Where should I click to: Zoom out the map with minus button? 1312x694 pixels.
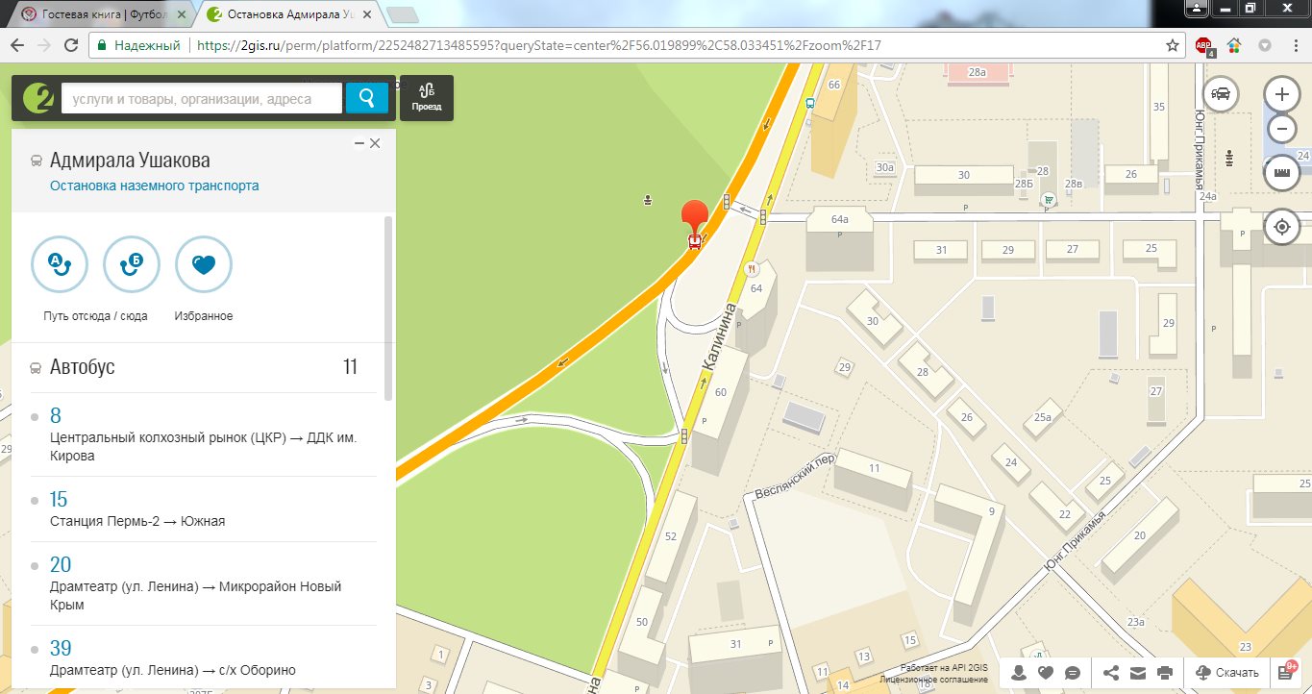point(1281,129)
